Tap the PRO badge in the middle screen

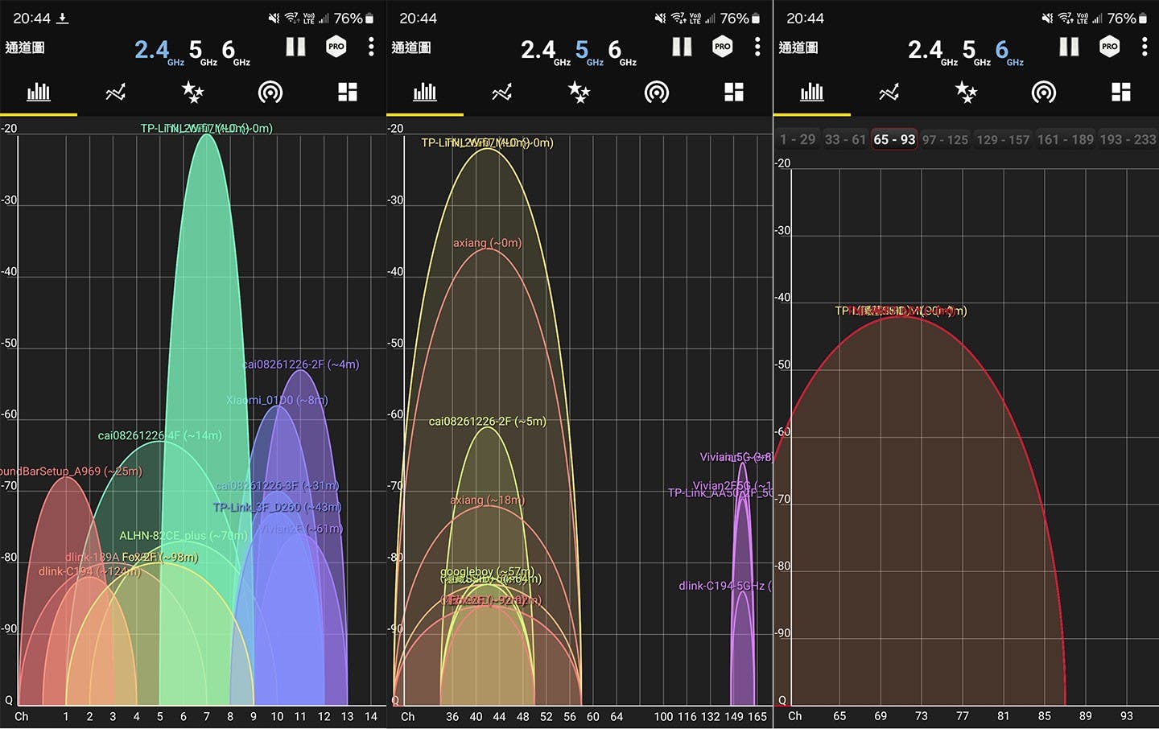723,47
